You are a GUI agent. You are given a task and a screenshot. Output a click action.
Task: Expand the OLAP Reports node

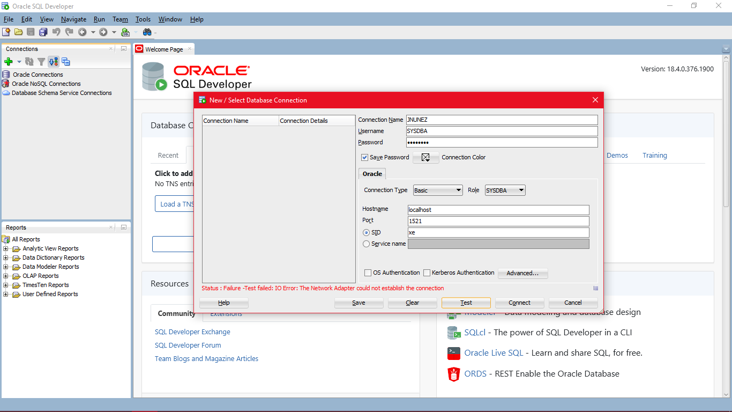point(6,276)
